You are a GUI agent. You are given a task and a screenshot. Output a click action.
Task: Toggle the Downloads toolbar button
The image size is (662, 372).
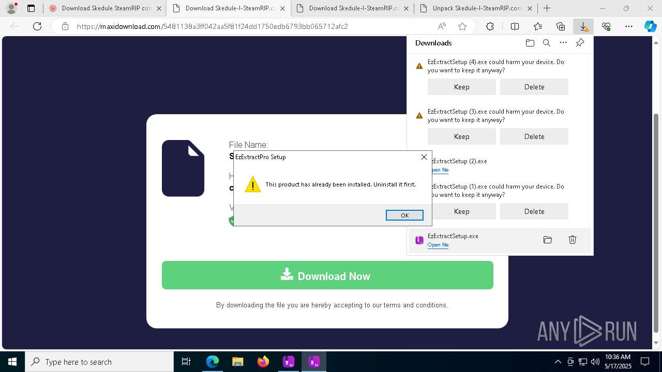583,26
